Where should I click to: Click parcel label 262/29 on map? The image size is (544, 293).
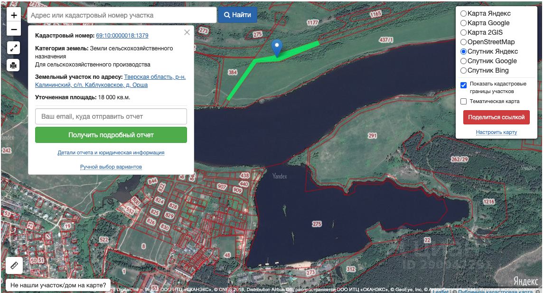(x=460, y=159)
